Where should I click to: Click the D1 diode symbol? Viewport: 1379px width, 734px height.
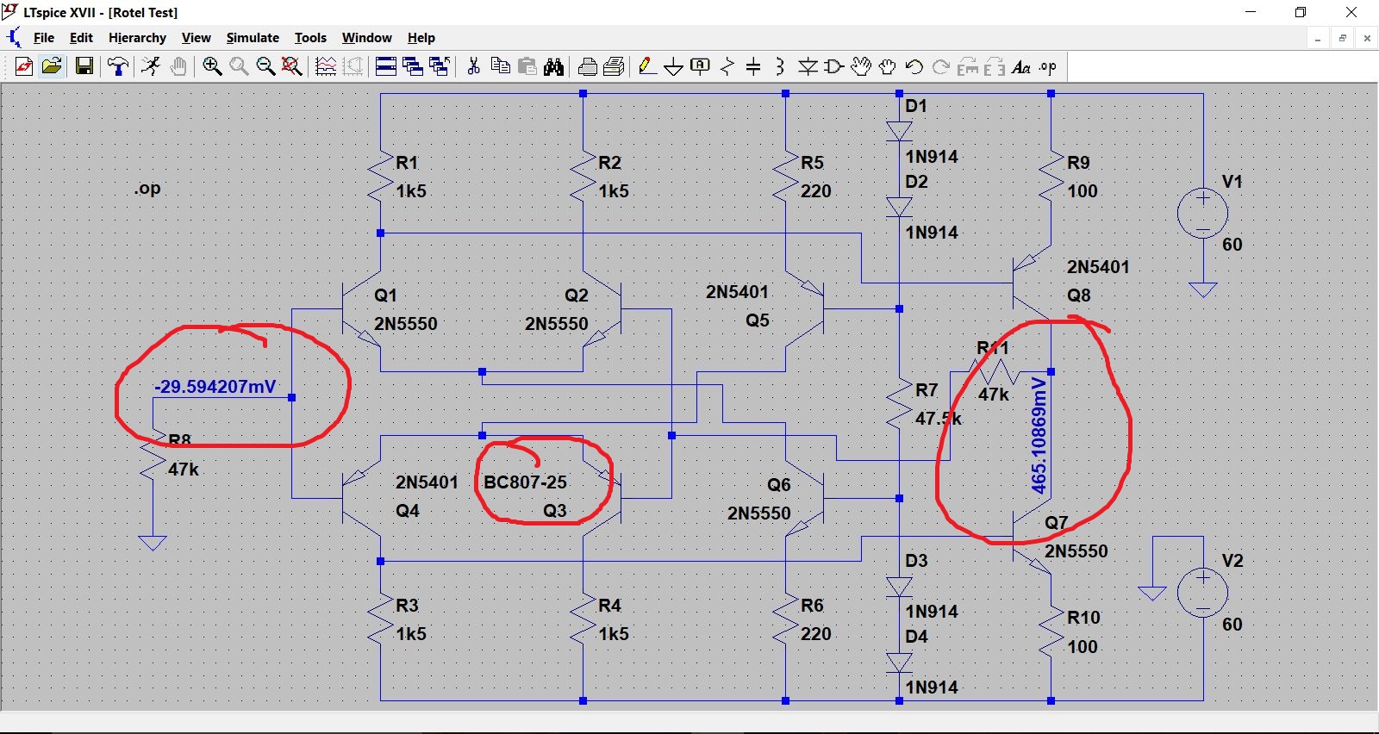(899, 131)
